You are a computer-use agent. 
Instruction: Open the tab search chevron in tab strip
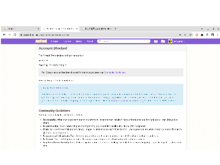point(202,29)
